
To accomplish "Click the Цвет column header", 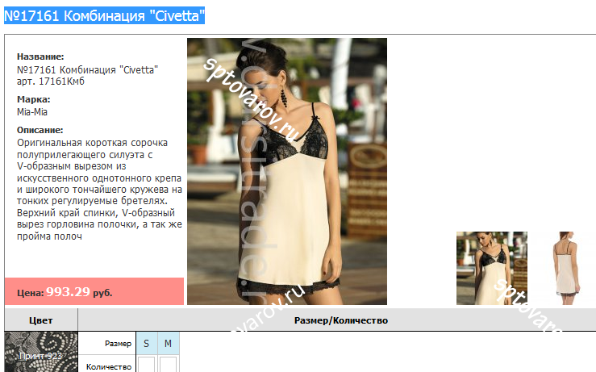I will pyautogui.click(x=41, y=320).
